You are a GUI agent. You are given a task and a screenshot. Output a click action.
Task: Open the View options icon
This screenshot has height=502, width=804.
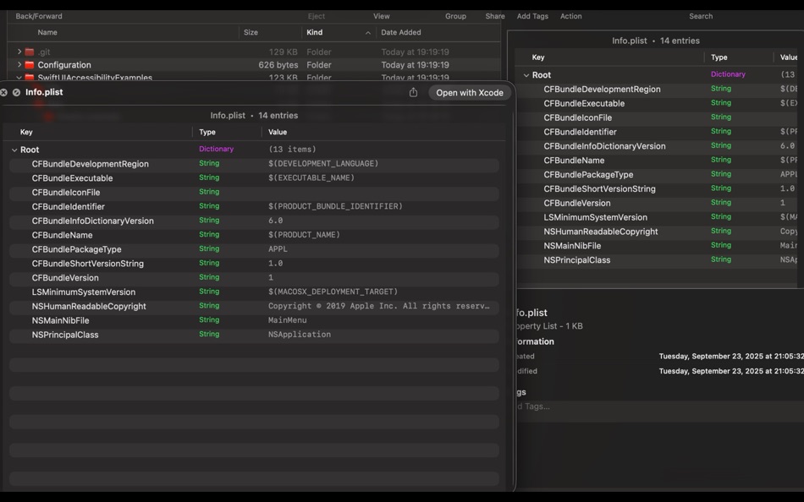tap(382, 16)
